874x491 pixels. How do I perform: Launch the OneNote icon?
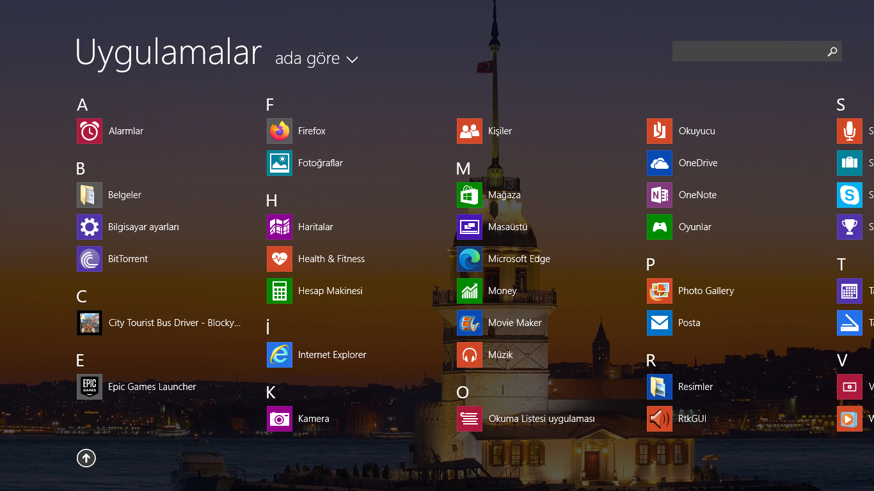point(660,195)
